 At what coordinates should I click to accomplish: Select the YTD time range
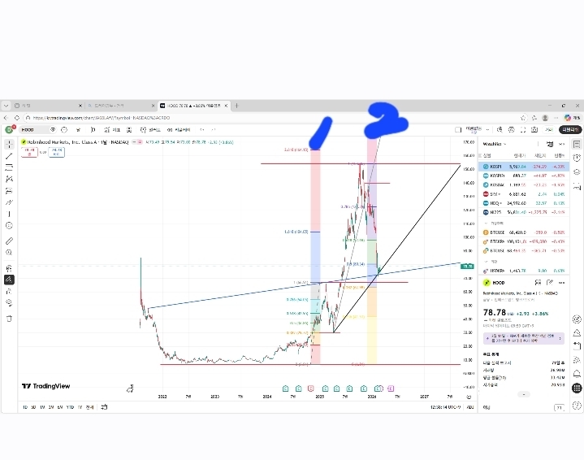tap(69, 406)
